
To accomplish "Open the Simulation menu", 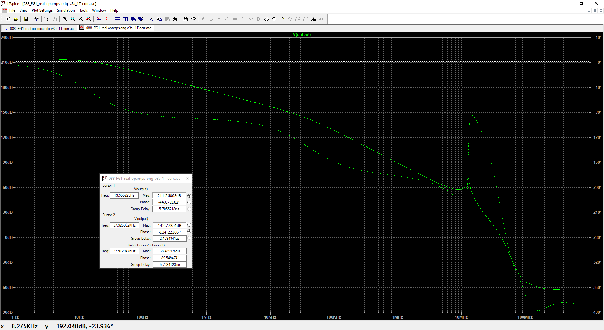I will [x=66, y=10].
